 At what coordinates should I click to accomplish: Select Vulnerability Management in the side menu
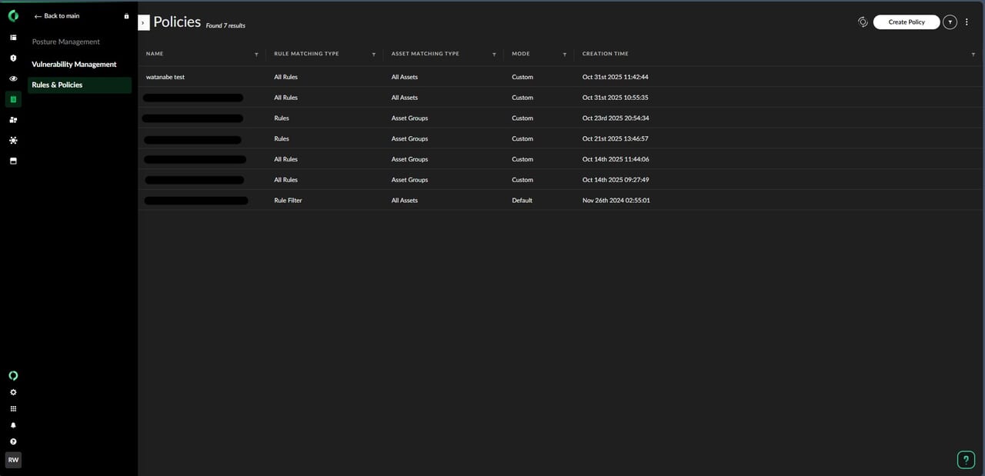(x=74, y=65)
